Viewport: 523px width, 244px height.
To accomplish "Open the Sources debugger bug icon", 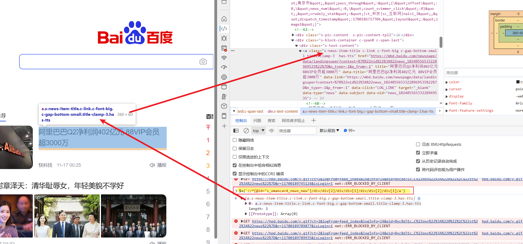I will (224, 38).
